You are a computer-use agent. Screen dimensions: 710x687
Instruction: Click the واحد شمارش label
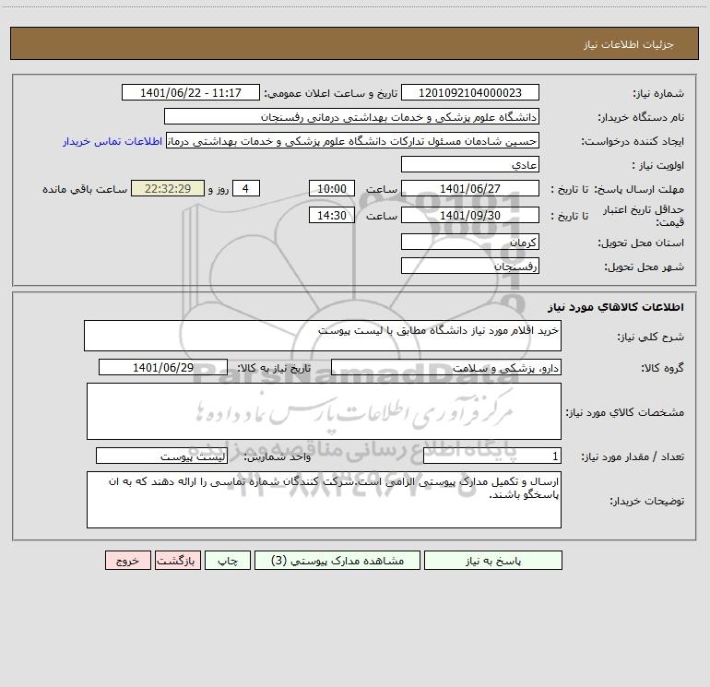[278, 456]
